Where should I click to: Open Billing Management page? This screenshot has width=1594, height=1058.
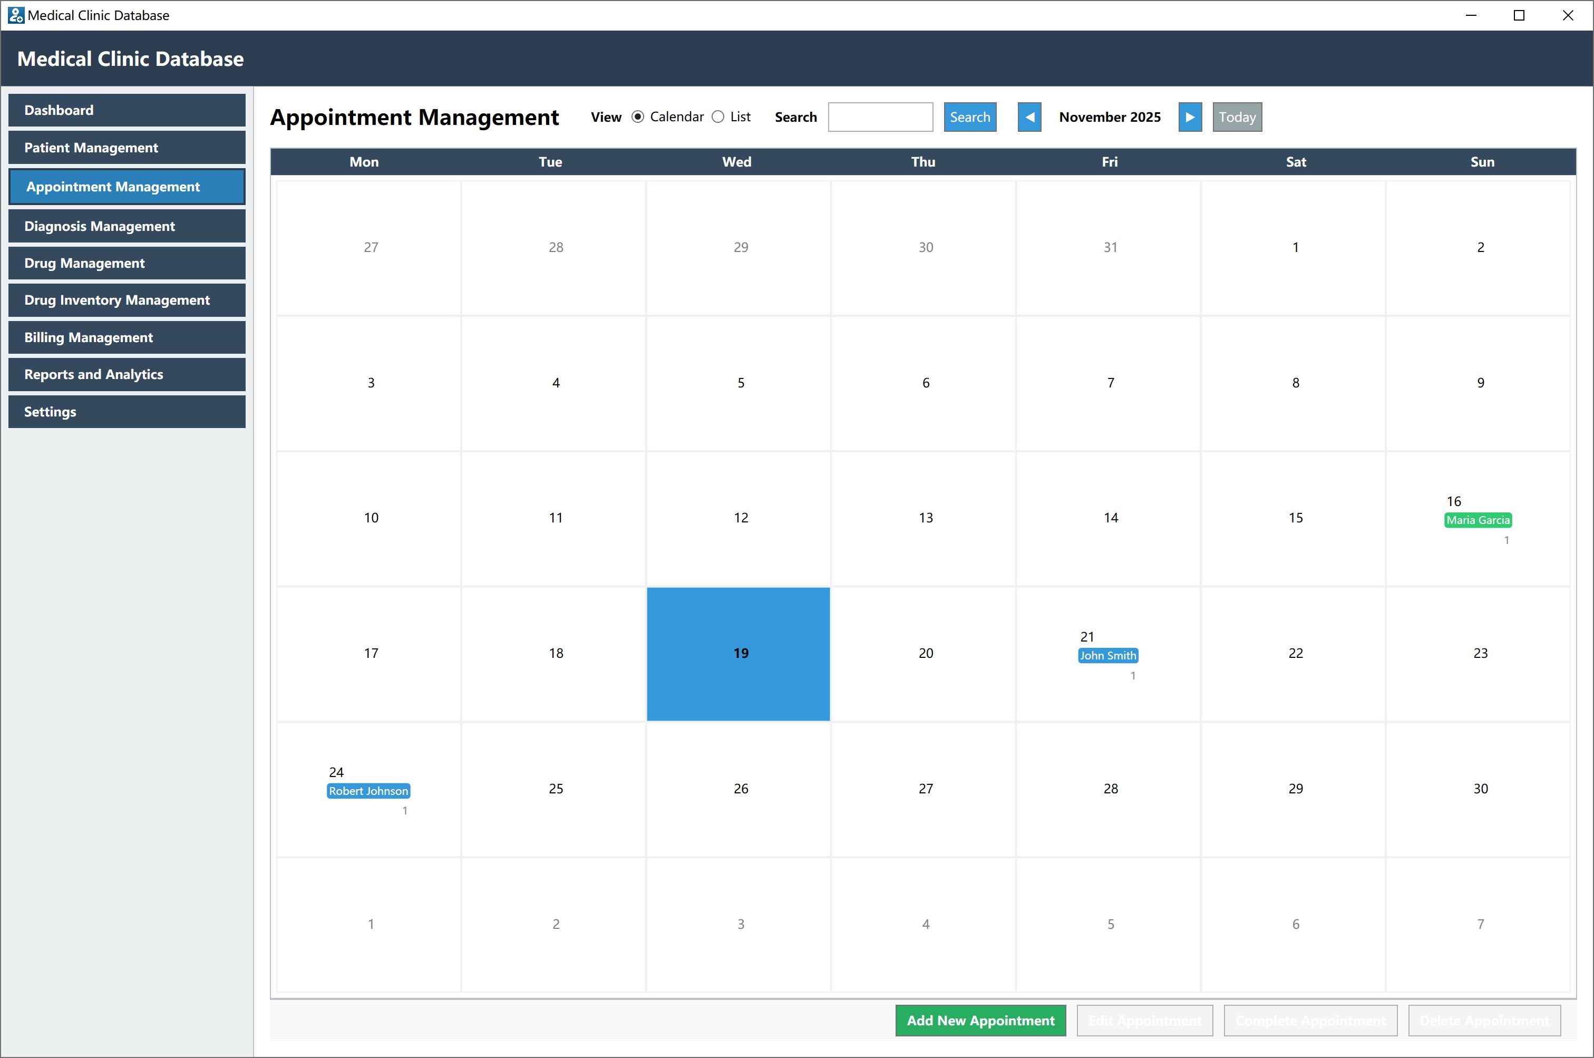(x=127, y=337)
